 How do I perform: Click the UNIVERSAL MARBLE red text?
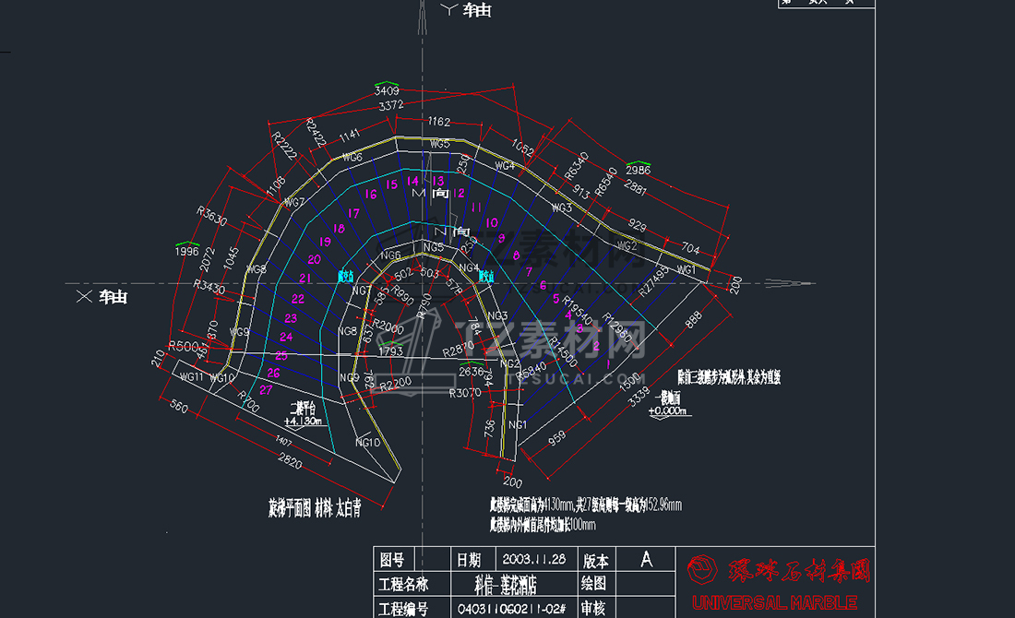[774, 602]
